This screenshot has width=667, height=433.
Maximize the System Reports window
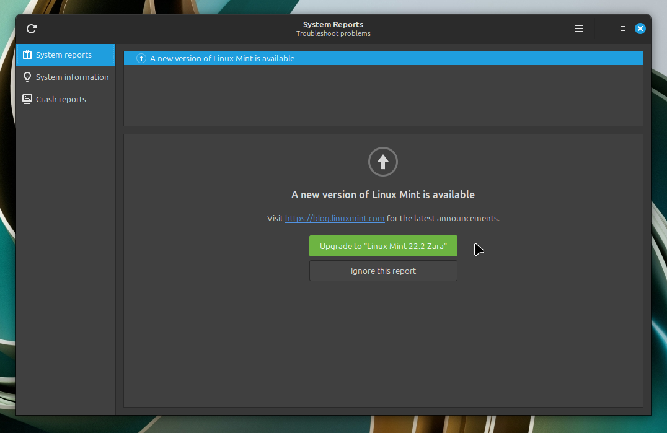pyautogui.click(x=623, y=28)
